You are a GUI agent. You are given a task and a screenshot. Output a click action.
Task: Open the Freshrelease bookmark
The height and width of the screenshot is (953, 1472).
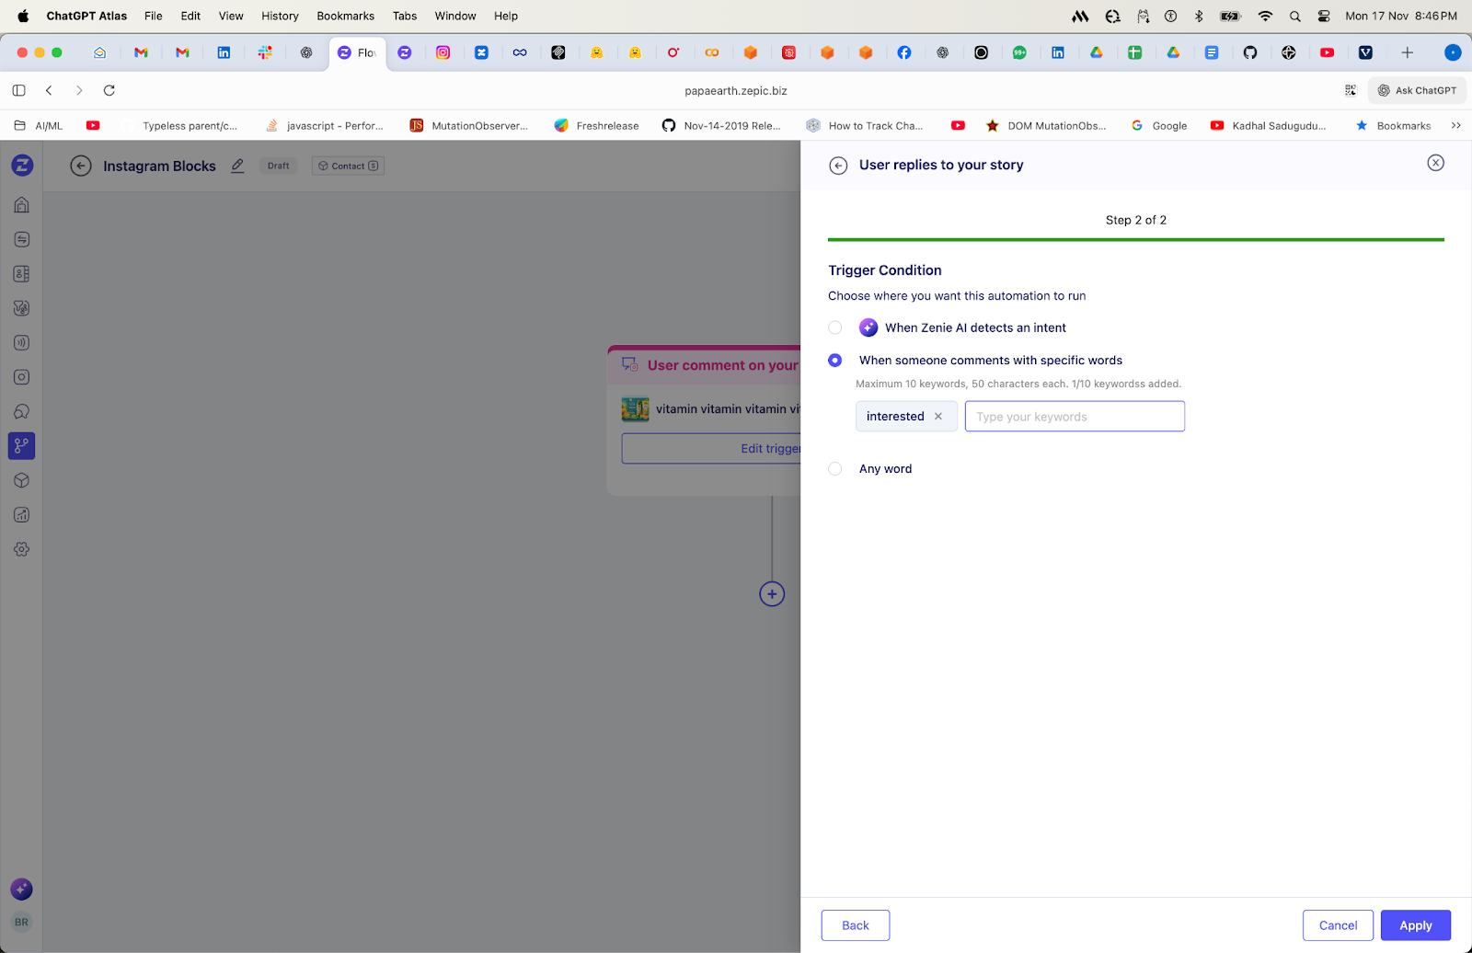(596, 126)
